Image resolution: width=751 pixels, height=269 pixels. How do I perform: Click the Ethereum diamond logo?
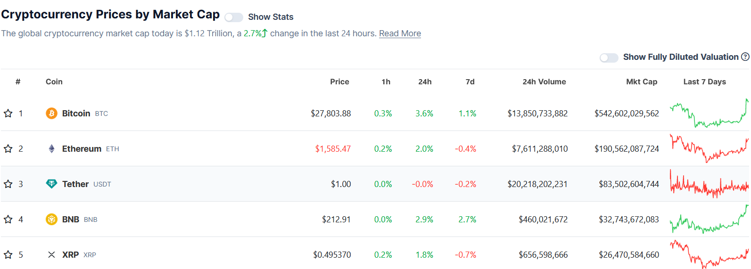click(x=51, y=149)
